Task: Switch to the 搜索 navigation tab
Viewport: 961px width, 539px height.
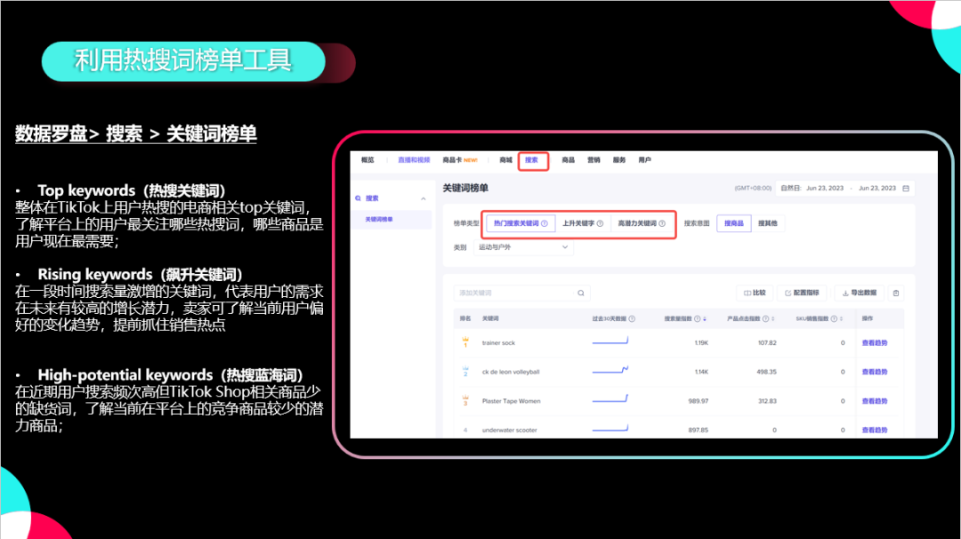Action: pos(532,160)
